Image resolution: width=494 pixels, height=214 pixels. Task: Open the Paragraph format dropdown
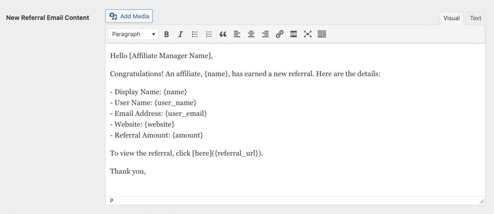[133, 34]
